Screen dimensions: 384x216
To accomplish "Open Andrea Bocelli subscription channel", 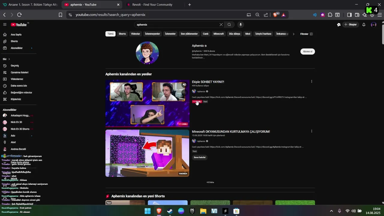I will coord(18,149).
